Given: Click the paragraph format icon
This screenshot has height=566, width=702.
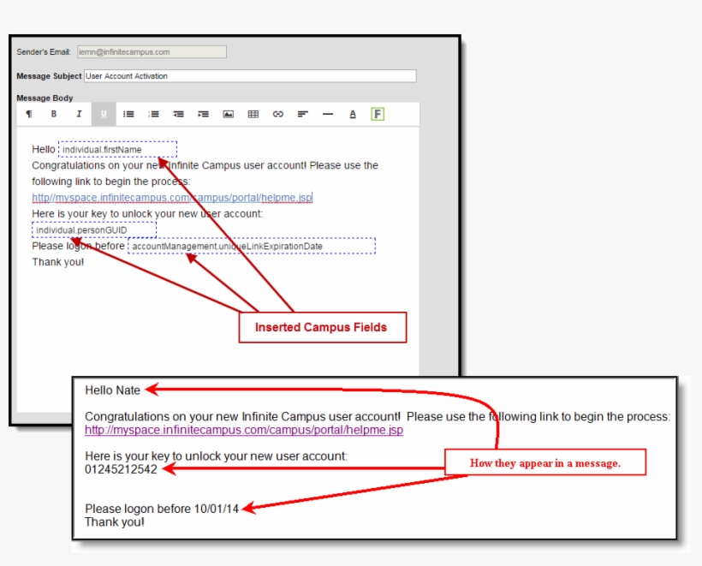Looking at the screenshot, I should coord(29,114).
